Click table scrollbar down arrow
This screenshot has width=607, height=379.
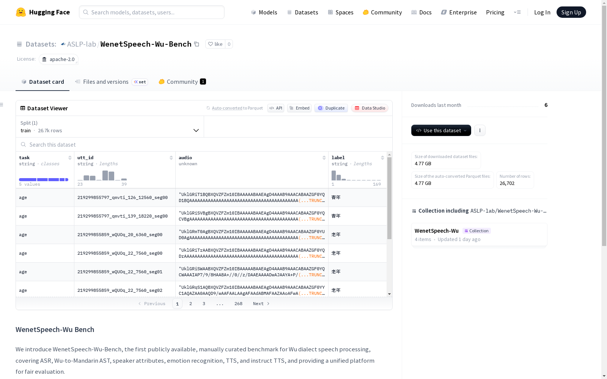tap(389, 294)
